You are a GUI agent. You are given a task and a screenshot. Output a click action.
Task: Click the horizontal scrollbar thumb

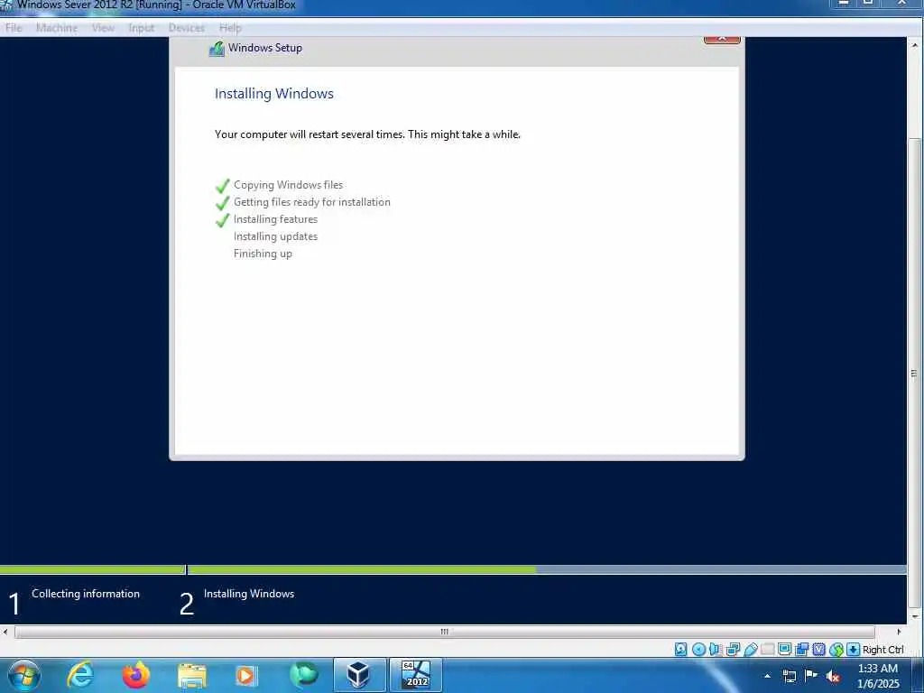pyautogui.click(x=444, y=632)
